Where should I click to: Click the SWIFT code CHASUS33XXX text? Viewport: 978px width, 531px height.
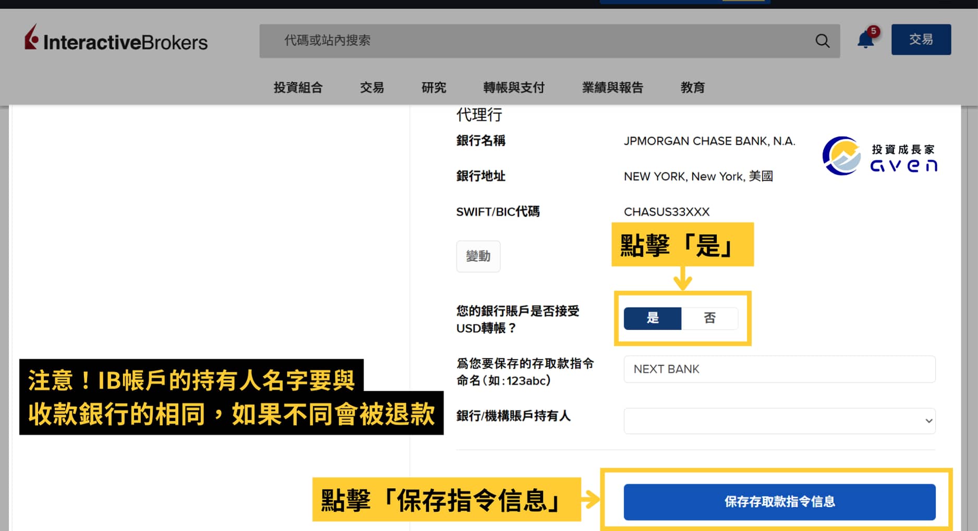pyautogui.click(x=666, y=212)
